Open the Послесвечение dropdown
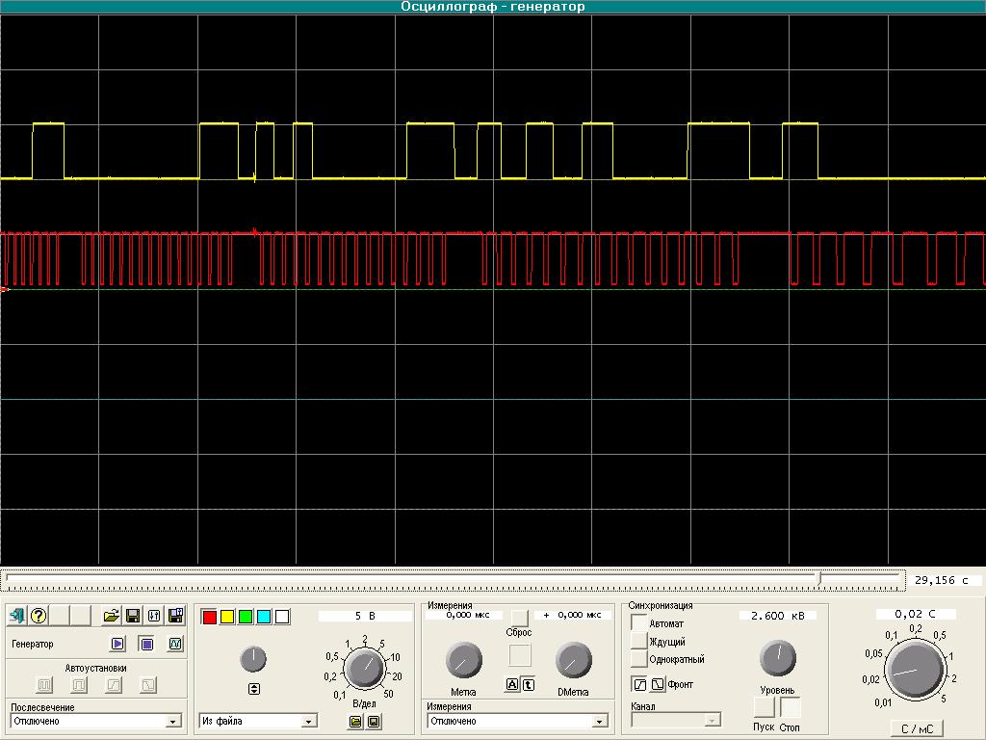The width and height of the screenshot is (986, 740). [97, 721]
